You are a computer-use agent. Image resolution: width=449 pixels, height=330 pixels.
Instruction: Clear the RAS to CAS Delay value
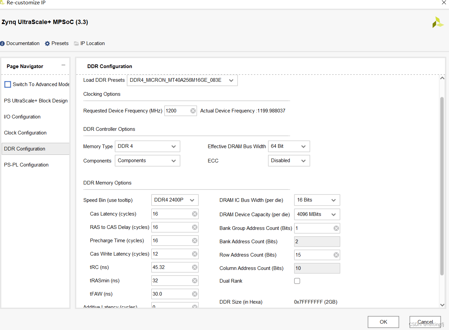point(195,227)
